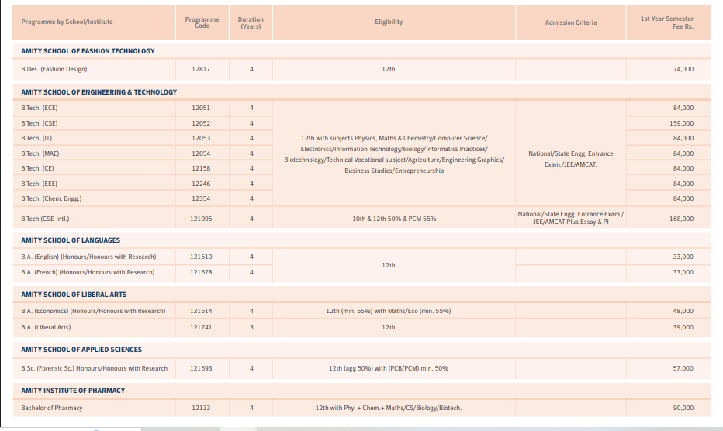Select the 'B.A. (Liberal Arts)' programme
This screenshot has width=723, height=431.
pyautogui.click(x=46, y=327)
